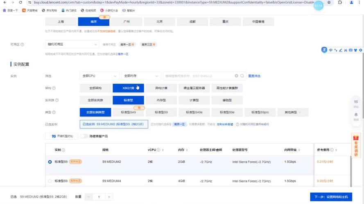The height and width of the screenshot is (204, 364).
Task: Select 高性能计算集群 architecture option
Action: click(227, 88)
